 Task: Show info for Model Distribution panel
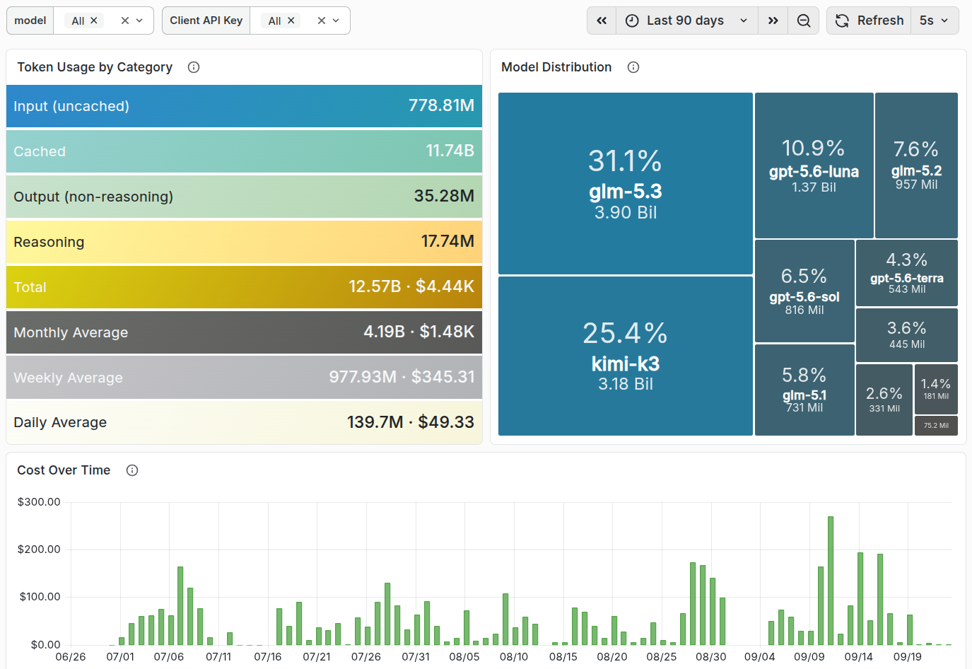coord(633,67)
